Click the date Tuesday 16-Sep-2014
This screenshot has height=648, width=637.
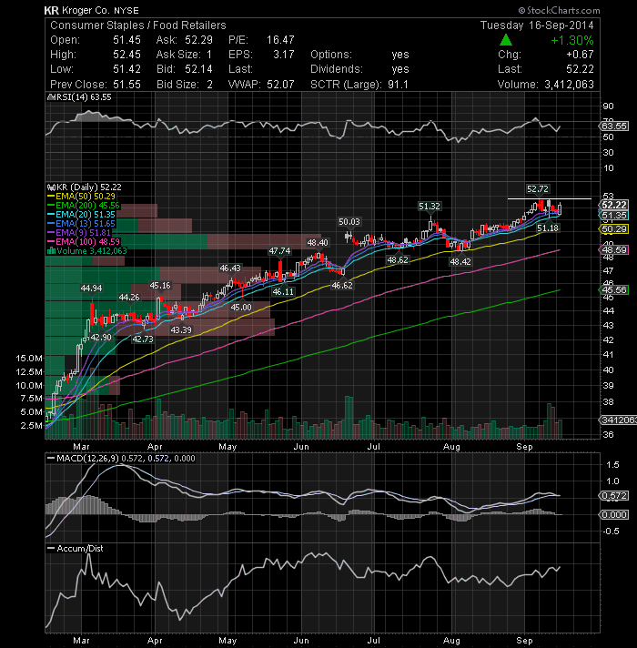[x=537, y=25]
